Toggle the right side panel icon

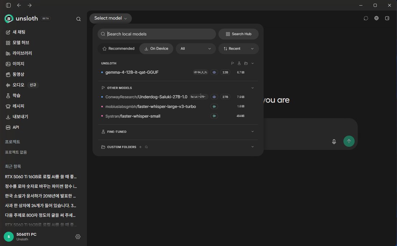(387, 18)
